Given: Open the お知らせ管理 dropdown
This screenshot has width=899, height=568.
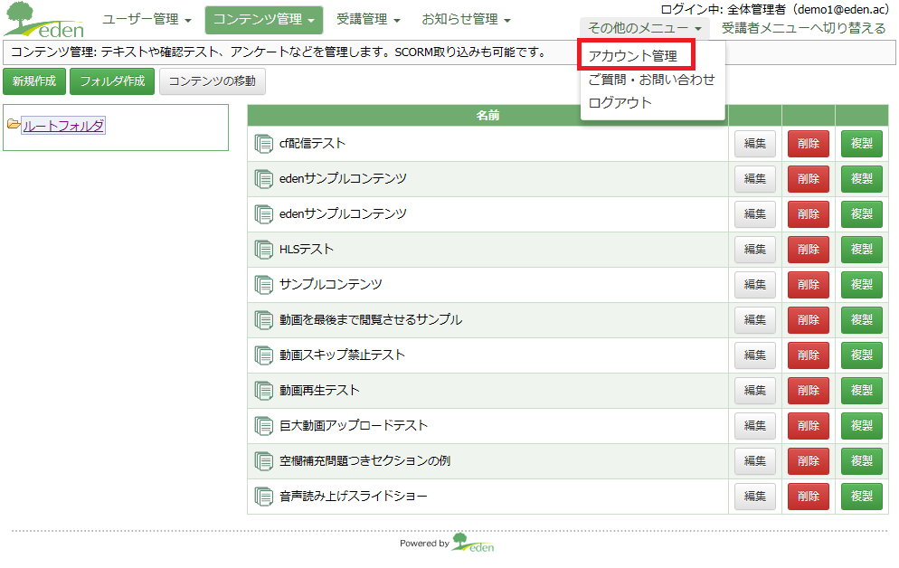Looking at the screenshot, I should coord(466,20).
